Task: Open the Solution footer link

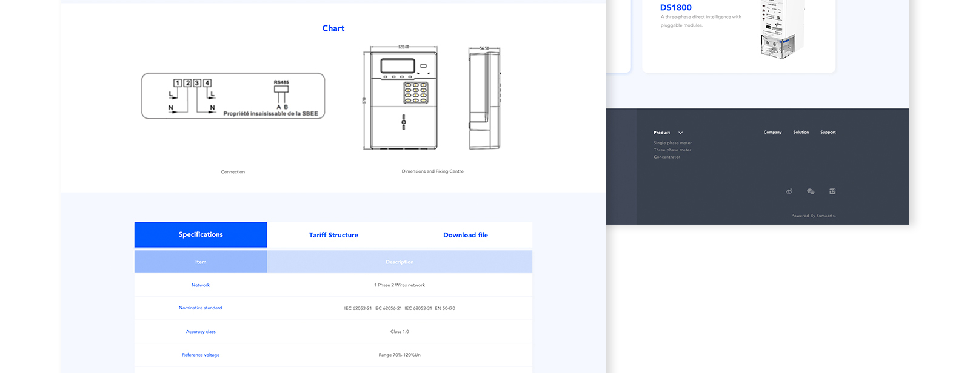Action: [x=801, y=132]
